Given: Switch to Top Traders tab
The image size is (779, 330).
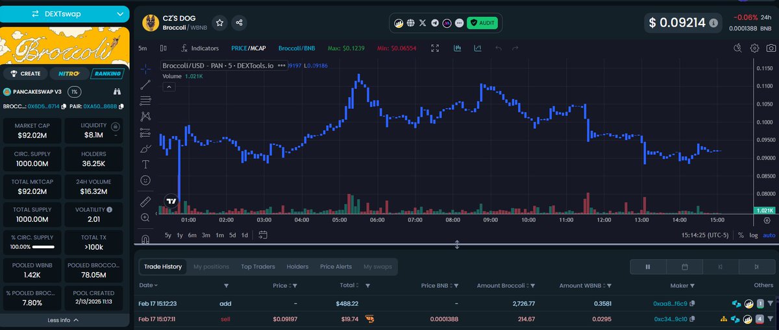Looking at the screenshot, I should (x=258, y=266).
